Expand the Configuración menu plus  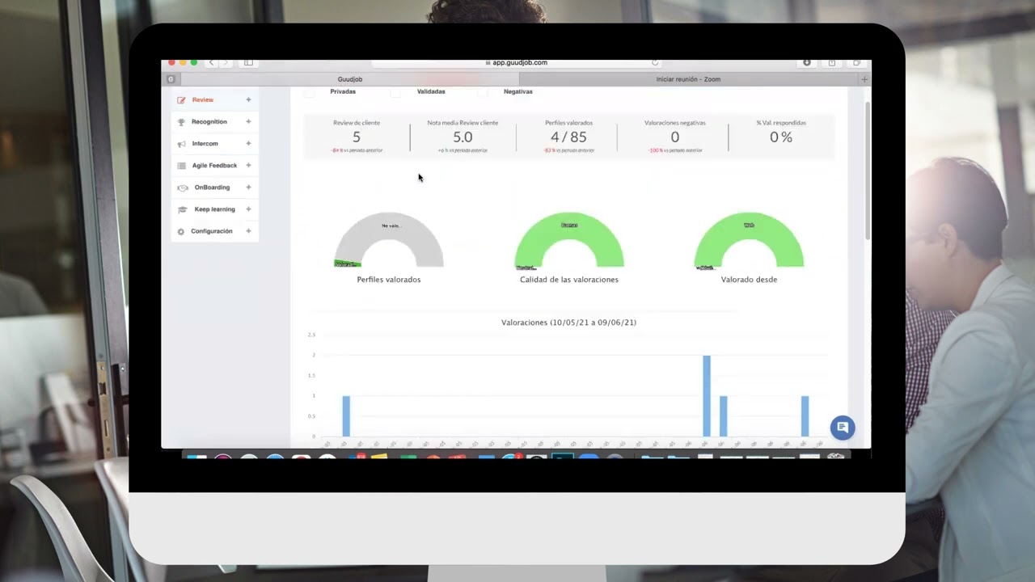[x=248, y=231]
